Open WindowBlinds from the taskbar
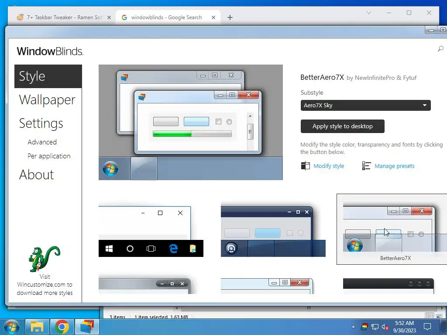Screen dimensions: 447x335 point(87,327)
